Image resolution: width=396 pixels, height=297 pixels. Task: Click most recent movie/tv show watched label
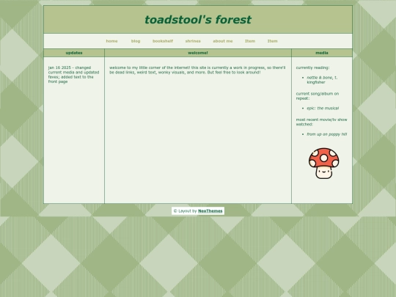click(321, 122)
